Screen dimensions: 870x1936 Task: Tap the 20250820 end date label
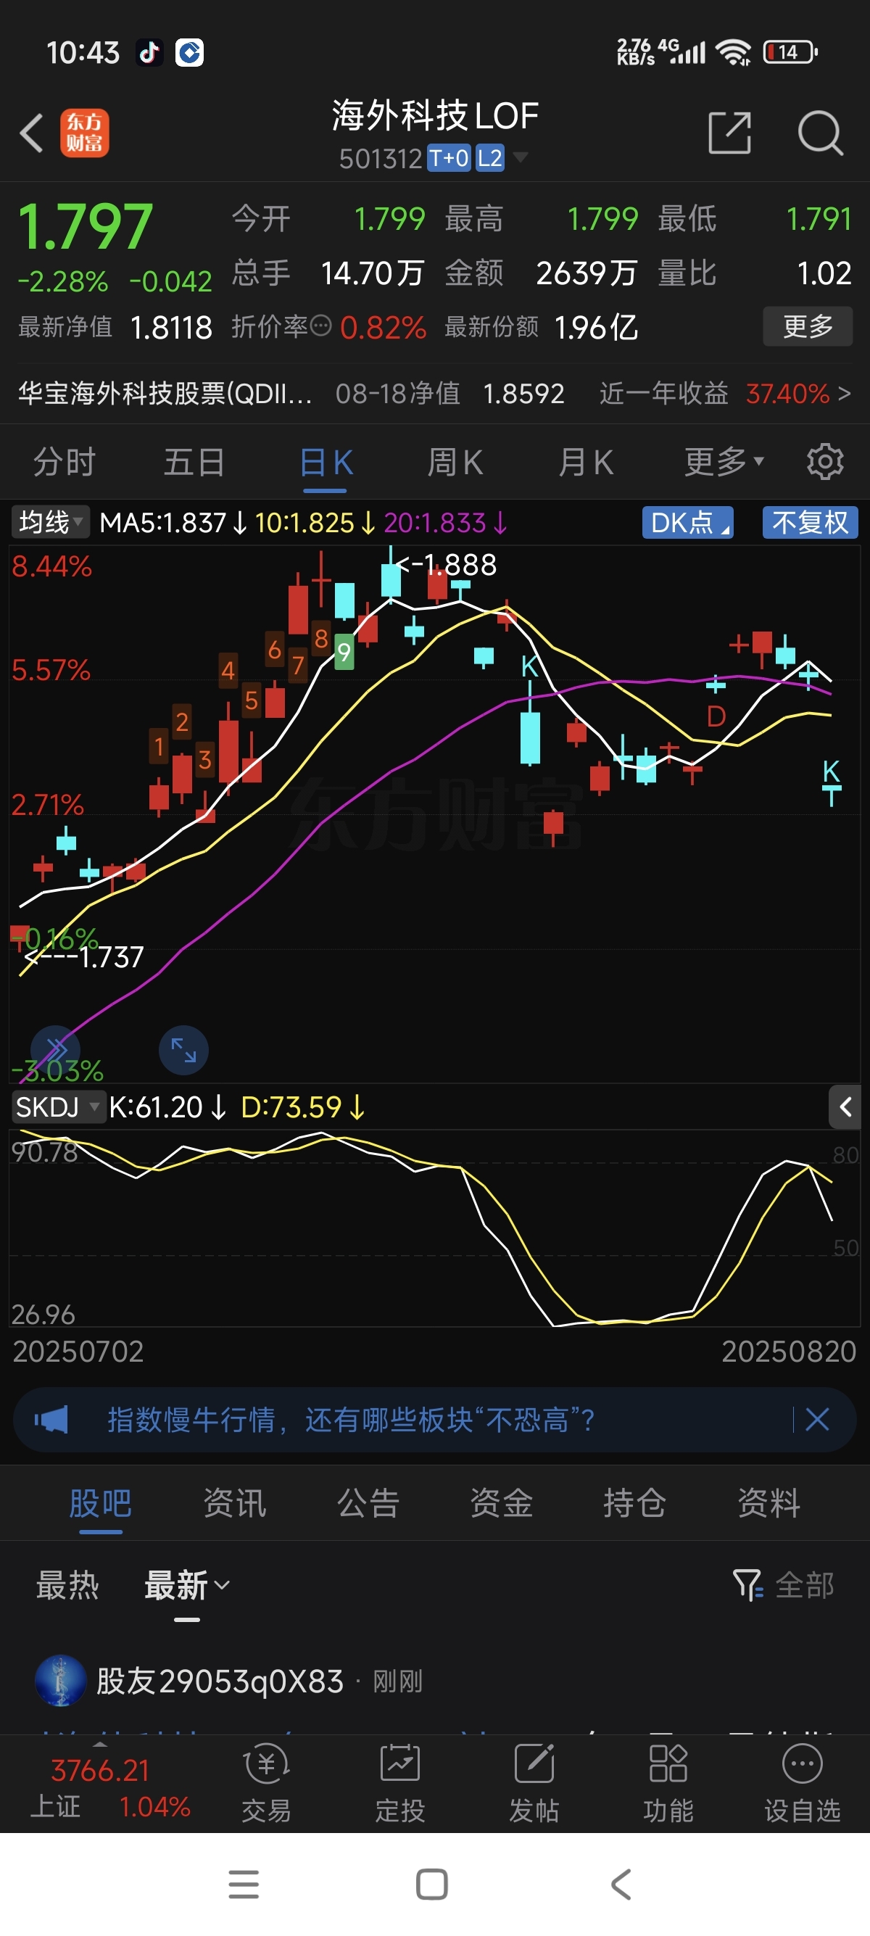coord(789,1352)
